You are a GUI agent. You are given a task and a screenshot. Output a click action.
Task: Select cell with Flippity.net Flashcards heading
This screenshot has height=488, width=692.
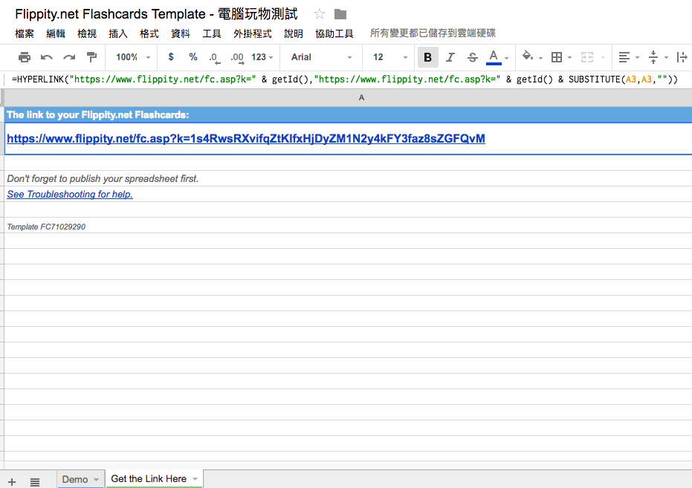tap(348, 114)
